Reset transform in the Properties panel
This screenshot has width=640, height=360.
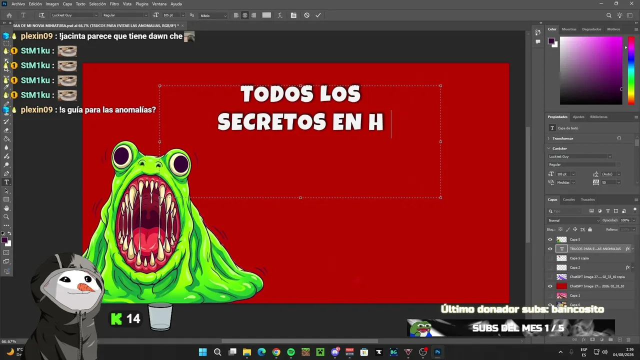[619, 138]
